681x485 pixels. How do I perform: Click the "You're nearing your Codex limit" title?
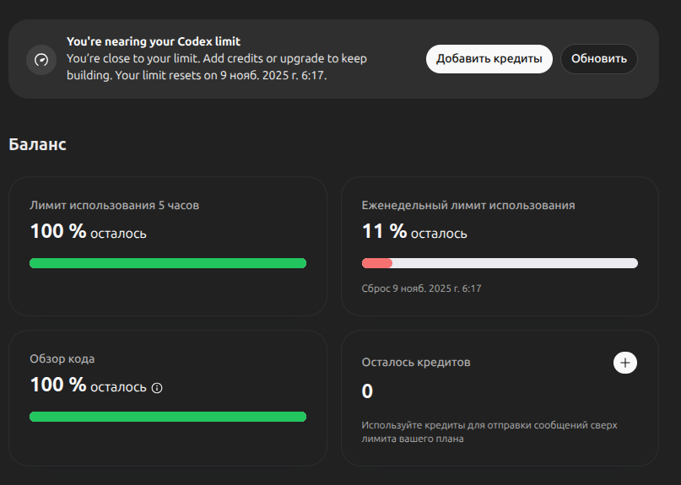154,41
